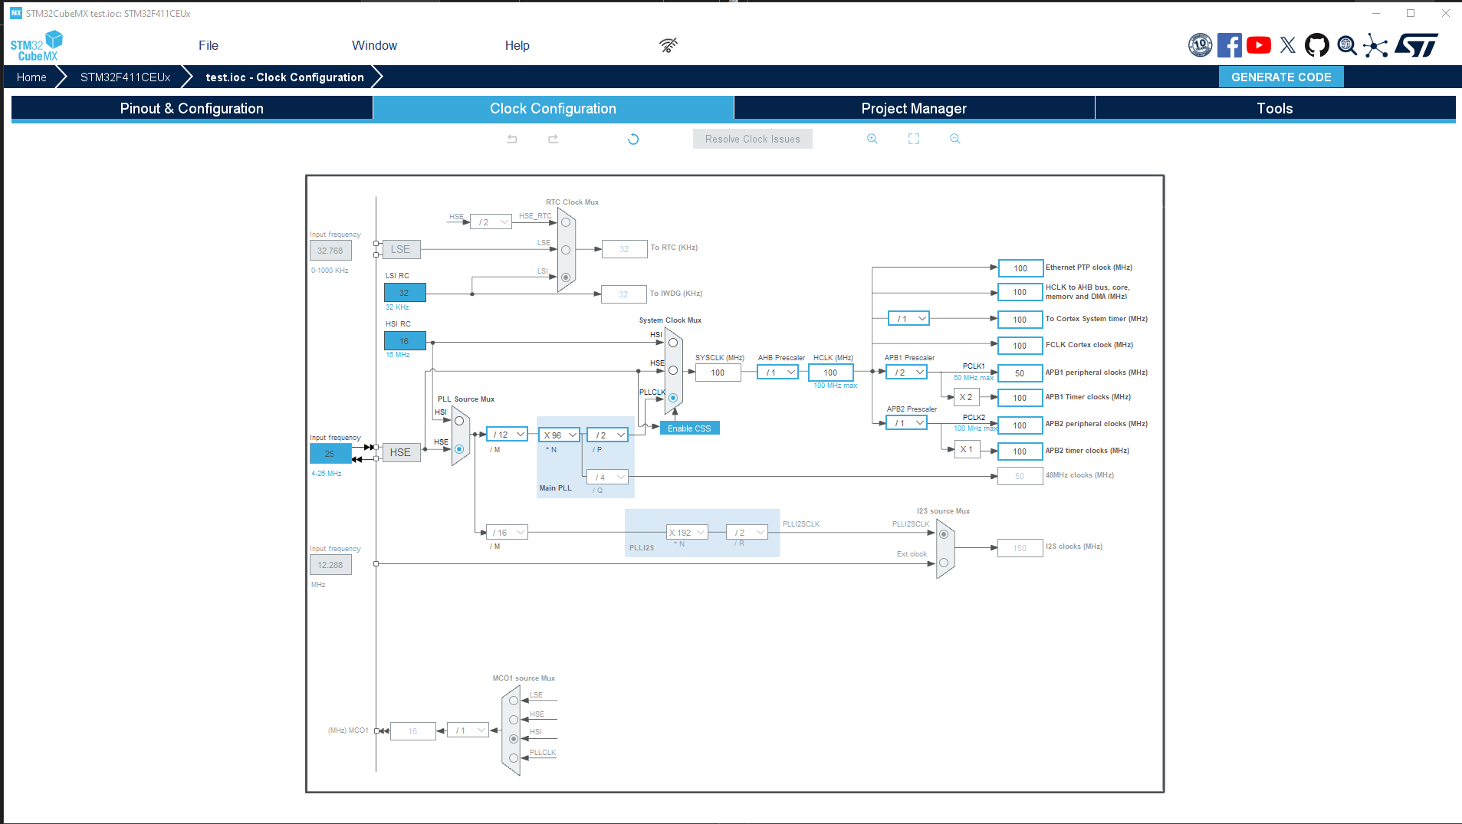Open Cortex System timer divider dropdown
The height and width of the screenshot is (824, 1462).
click(x=908, y=319)
